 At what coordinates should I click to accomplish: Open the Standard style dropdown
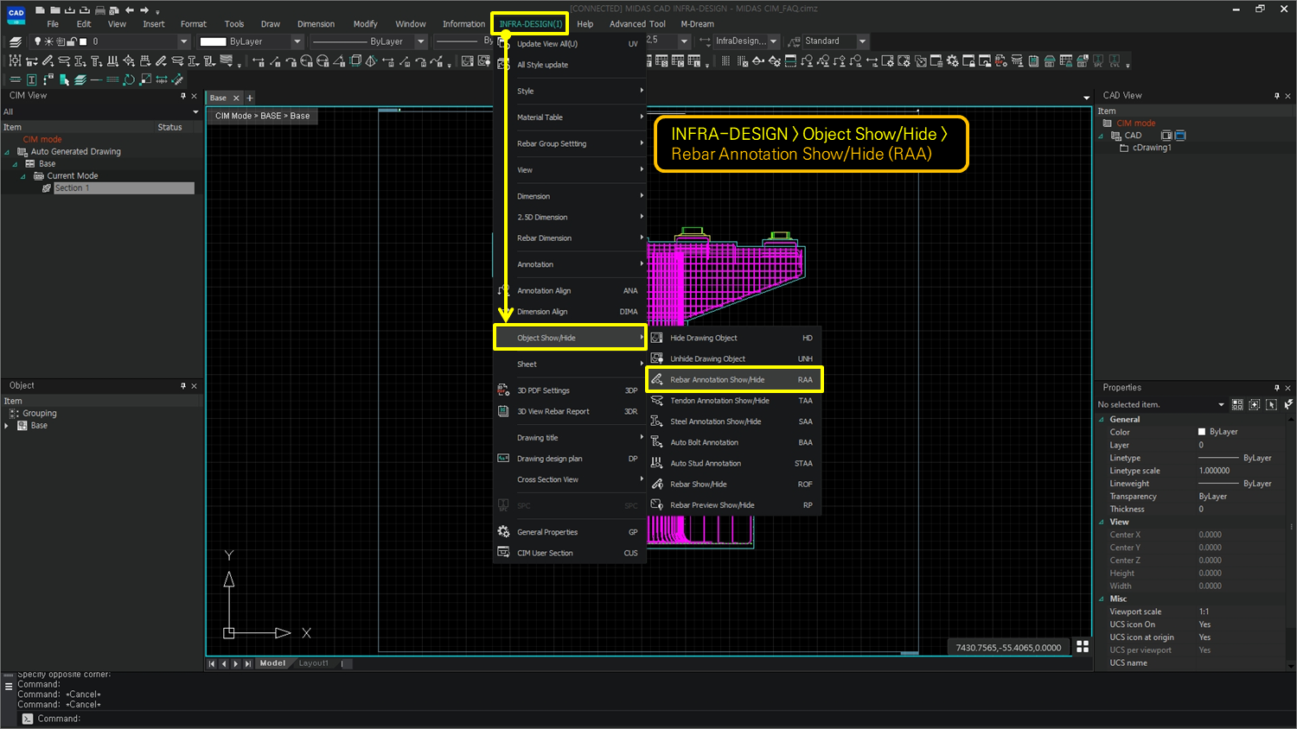[x=862, y=41]
